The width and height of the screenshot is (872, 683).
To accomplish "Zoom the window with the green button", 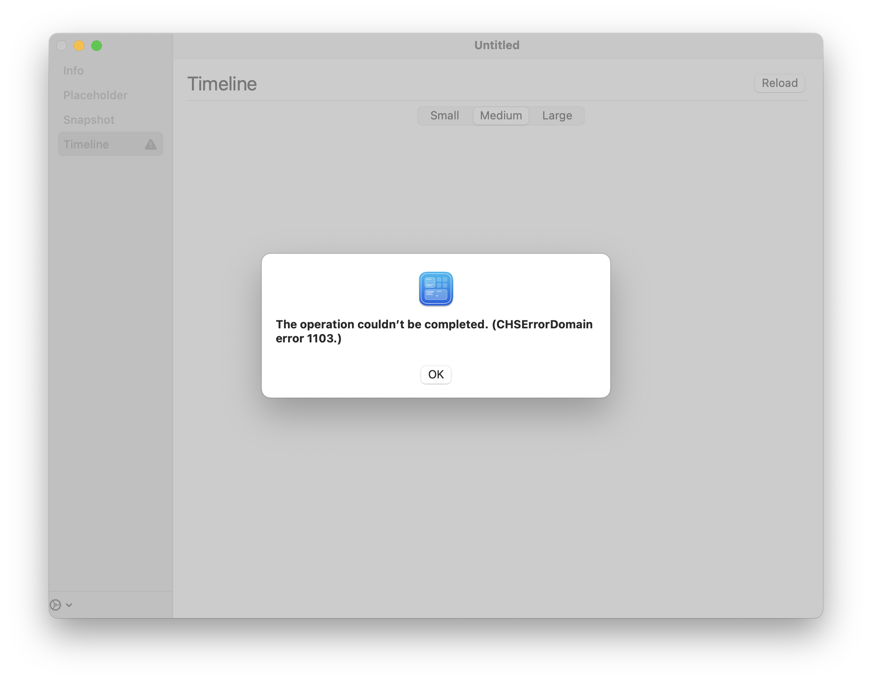I will pyautogui.click(x=97, y=46).
